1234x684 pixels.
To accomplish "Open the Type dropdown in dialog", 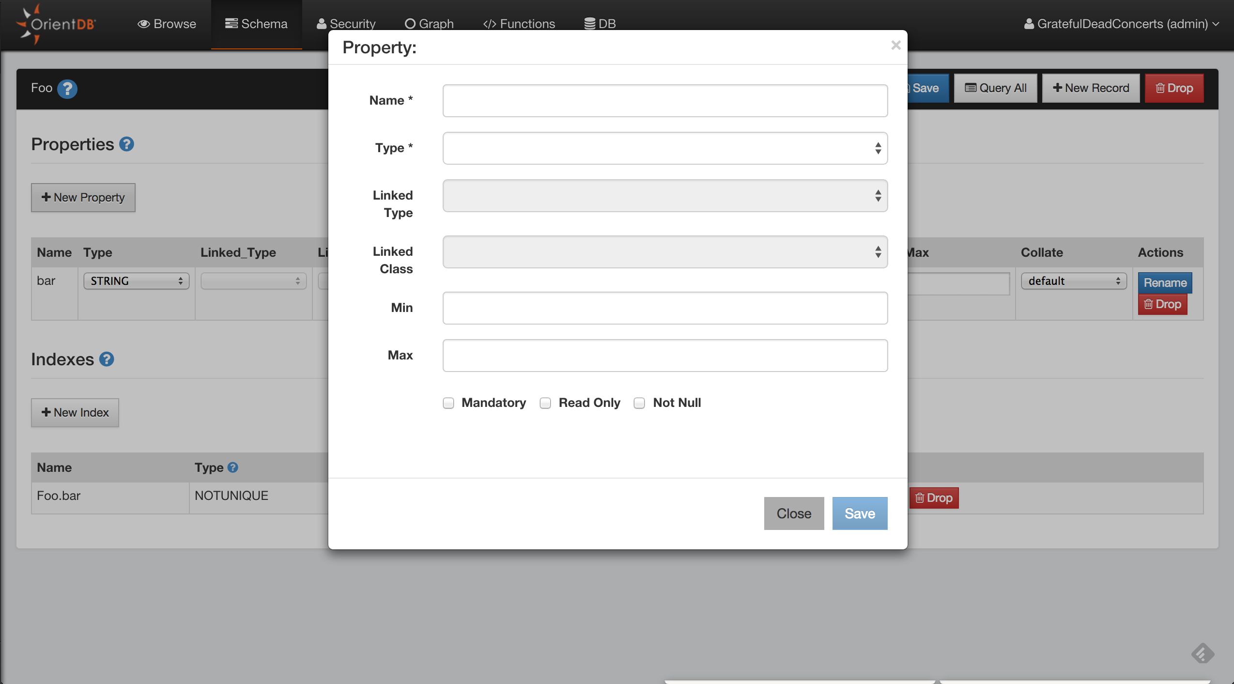I will pos(664,148).
